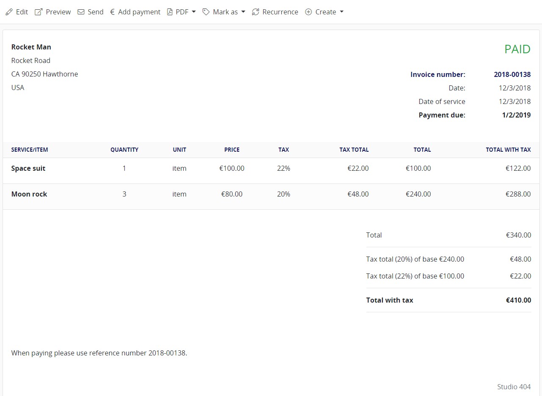Click Moon rock quantity 3
Screen dimensions: 542x396
(124, 194)
